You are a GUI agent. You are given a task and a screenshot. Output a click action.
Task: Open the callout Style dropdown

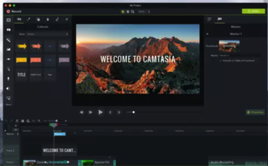coord(47,34)
